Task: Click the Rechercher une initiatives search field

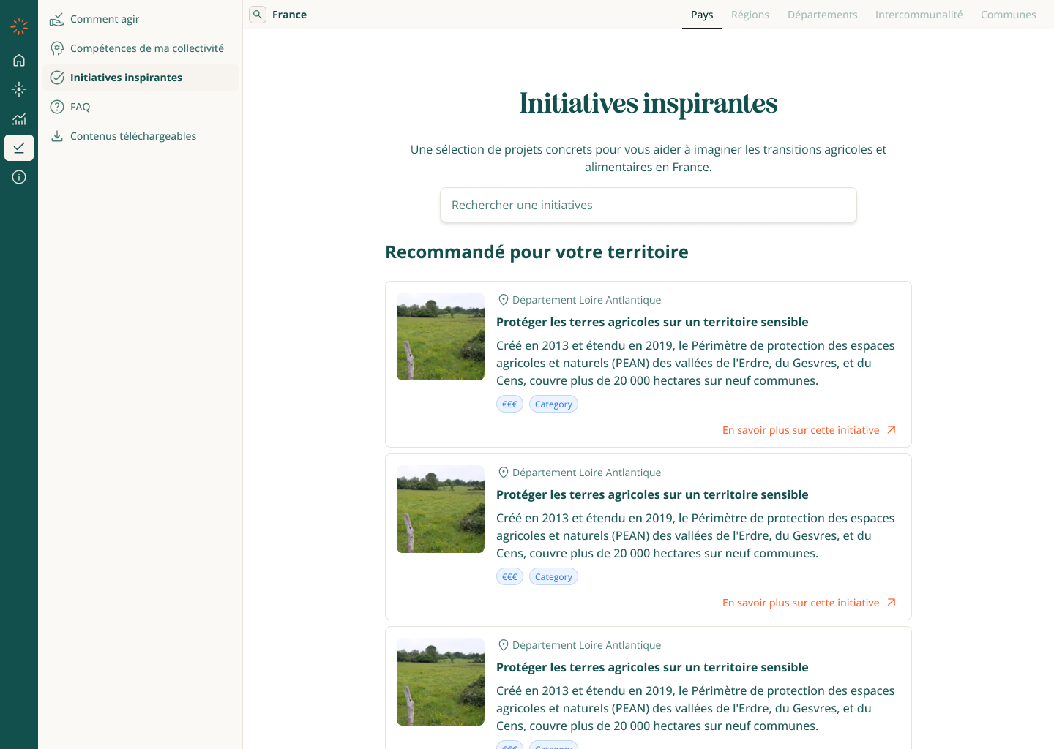Action: (648, 205)
